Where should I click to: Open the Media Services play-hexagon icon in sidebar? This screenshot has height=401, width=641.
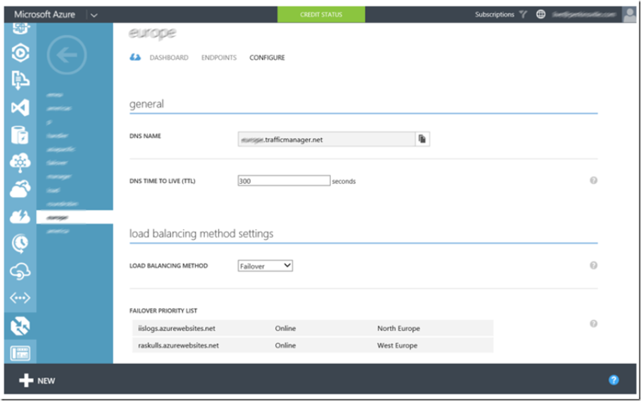tap(20, 52)
